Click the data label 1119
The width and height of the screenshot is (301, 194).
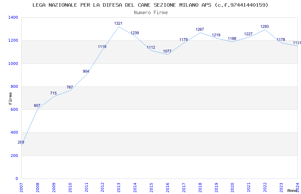pyautogui.click(x=102, y=47)
